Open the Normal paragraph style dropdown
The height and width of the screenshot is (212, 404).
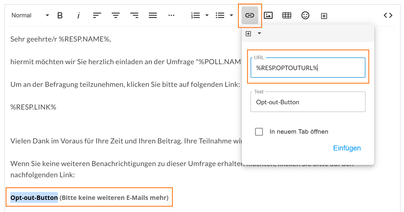pyautogui.click(x=30, y=15)
